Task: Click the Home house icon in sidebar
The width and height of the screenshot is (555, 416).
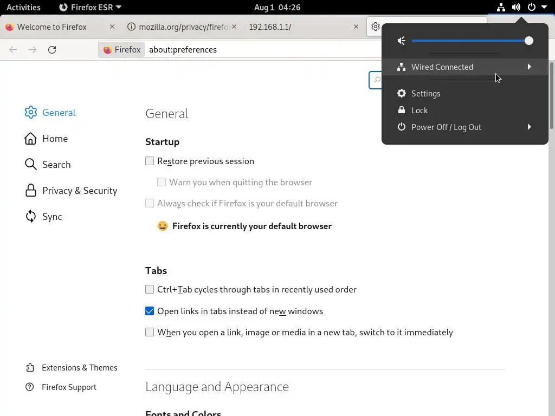Action: (31, 139)
